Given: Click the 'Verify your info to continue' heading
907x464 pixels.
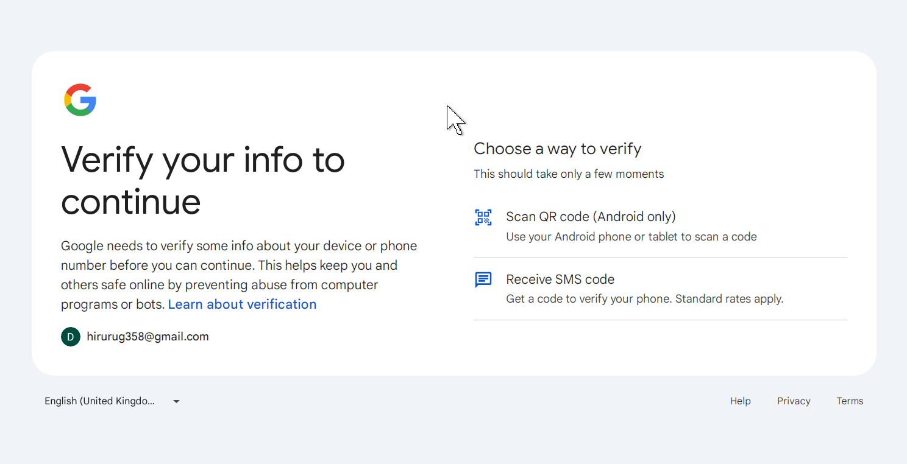Looking at the screenshot, I should click(x=203, y=180).
